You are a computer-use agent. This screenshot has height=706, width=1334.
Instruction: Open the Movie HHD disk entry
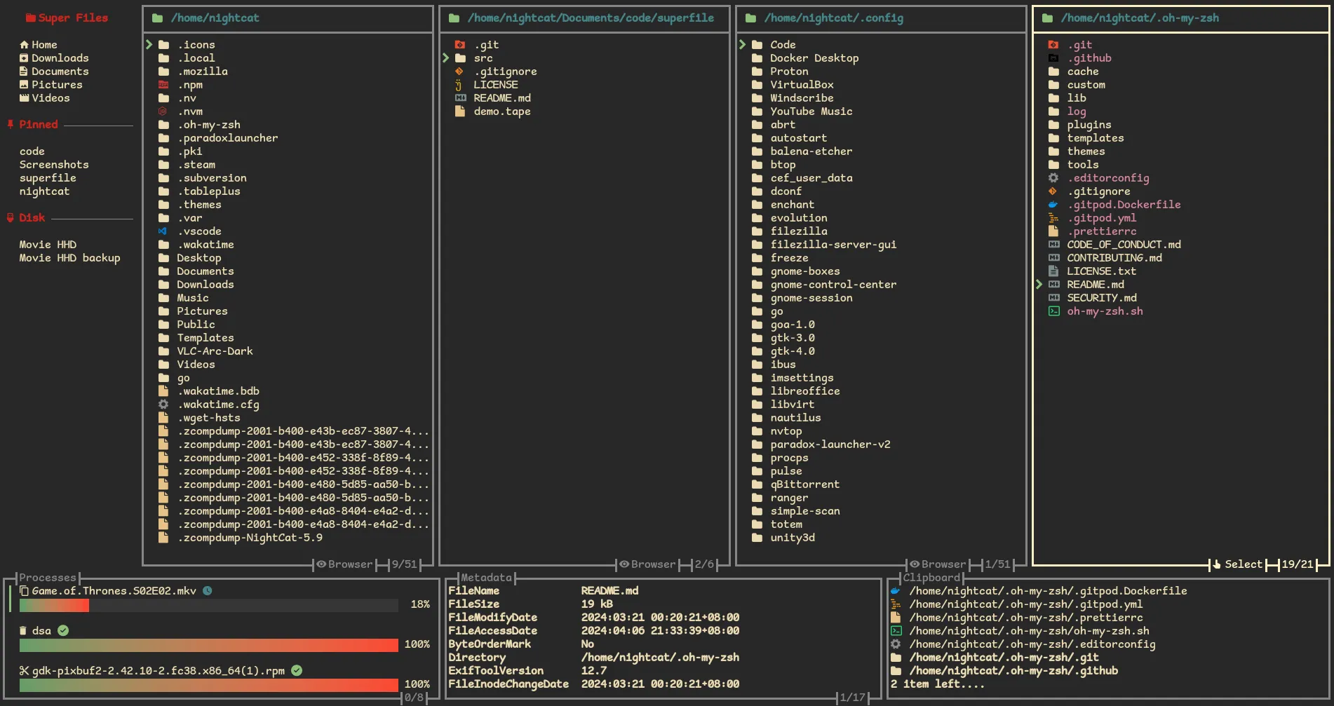coord(47,244)
